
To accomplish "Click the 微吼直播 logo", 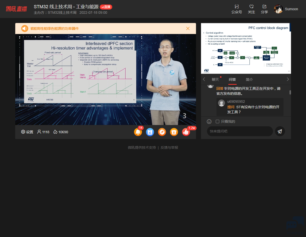I will point(16,9).
